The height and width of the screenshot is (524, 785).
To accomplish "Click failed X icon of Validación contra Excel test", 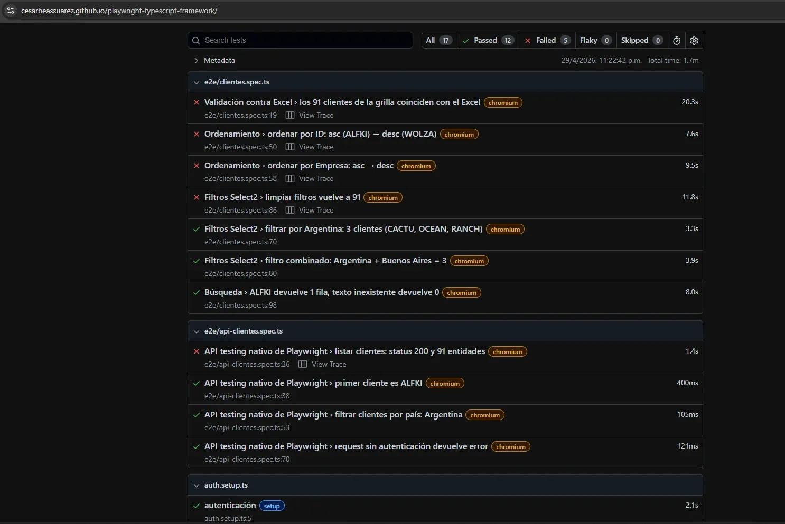I will pyautogui.click(x=197, y=102).
